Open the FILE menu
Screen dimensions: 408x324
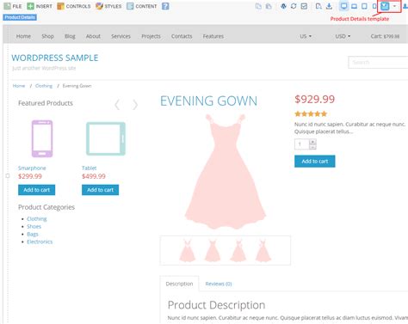[13, 6]
